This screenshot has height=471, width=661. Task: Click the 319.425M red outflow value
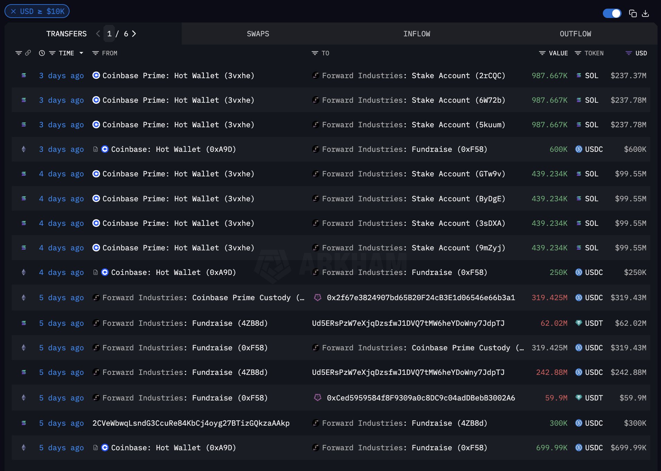[x=550, y=297]
